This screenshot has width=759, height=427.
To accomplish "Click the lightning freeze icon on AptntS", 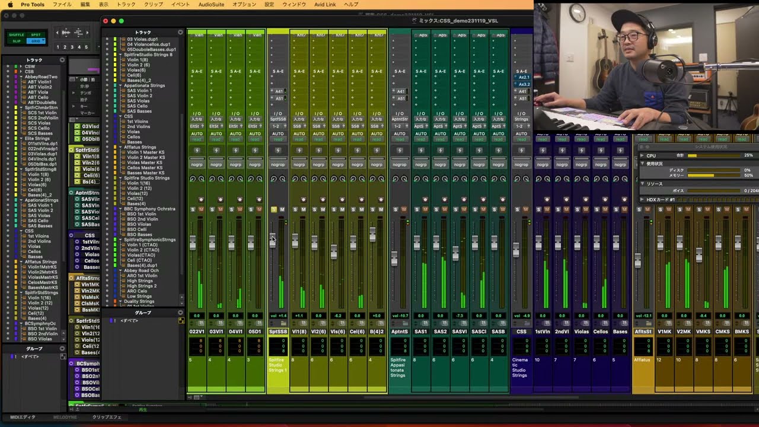I will click(x=400, y=151).
